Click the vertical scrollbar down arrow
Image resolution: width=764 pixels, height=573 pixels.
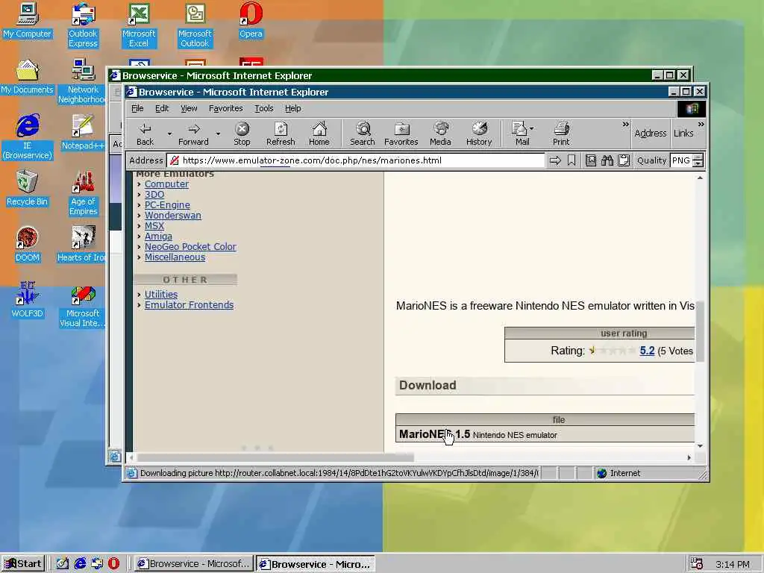pos(700,446)
